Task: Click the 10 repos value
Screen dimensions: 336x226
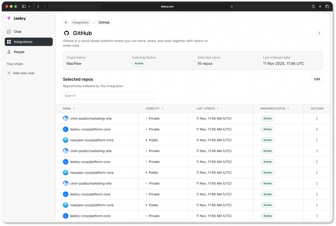Action: (x=205, y=64)
